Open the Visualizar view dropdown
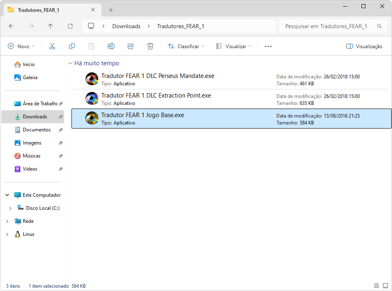 click(x=234, y=47)
